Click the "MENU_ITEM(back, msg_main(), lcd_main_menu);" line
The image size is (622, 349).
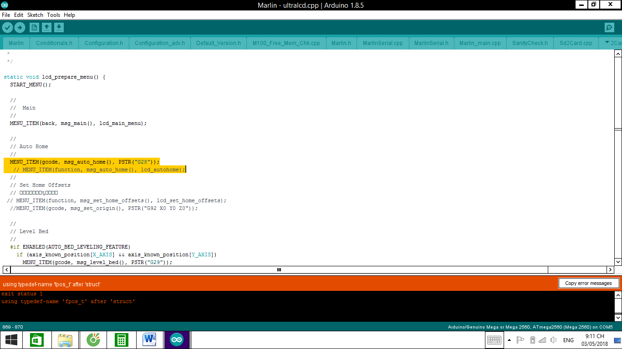78,123
